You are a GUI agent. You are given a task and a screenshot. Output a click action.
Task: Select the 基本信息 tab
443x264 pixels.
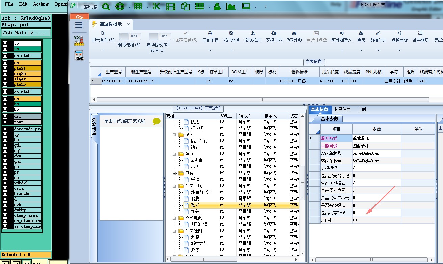click(x=319, y=109)
